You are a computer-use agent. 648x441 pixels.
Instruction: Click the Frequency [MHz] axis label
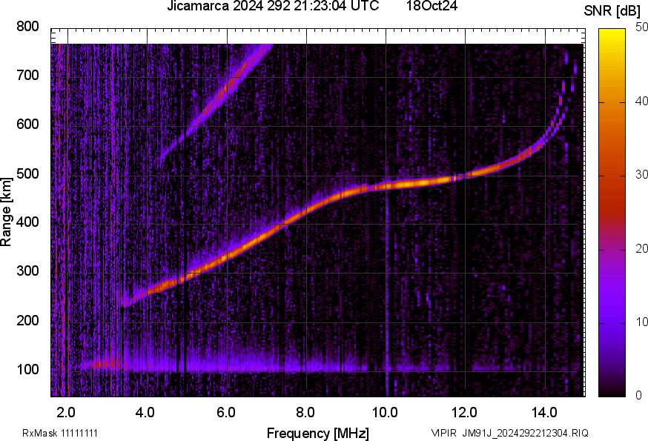click(x=318, y=433)
